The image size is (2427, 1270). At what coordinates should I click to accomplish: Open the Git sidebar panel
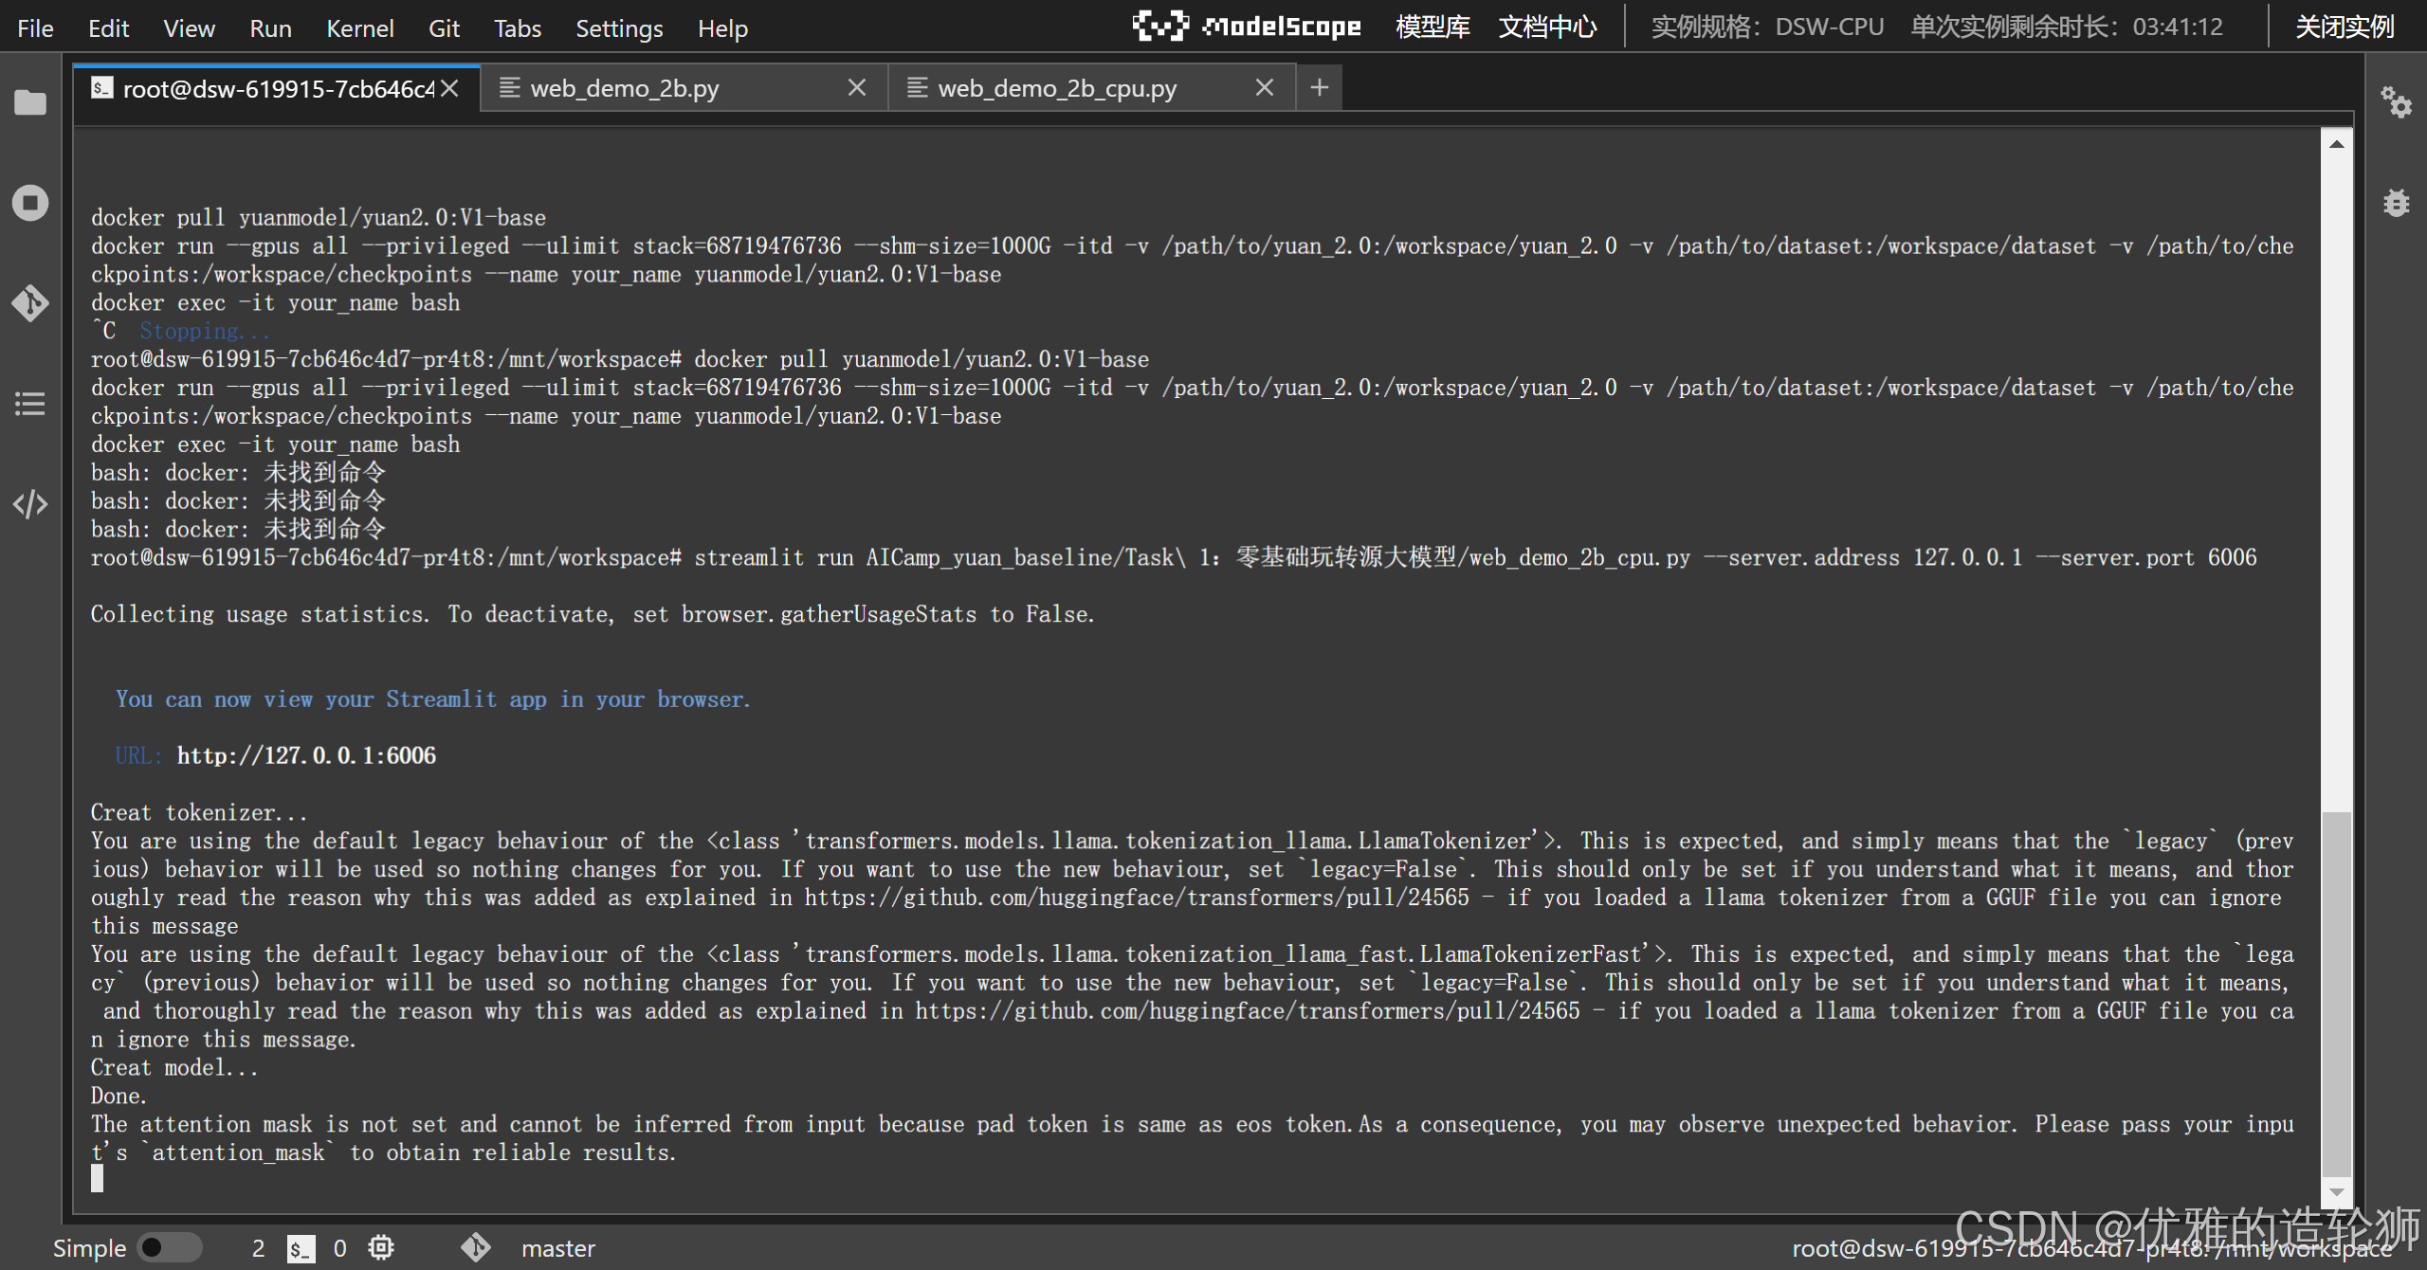point(30,303)
